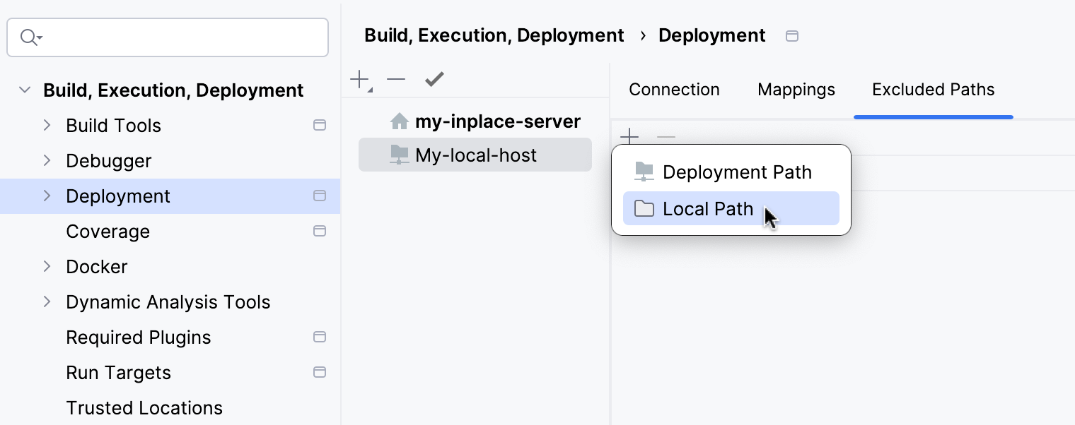Screen dimensions: 1075x425
Task: Click the plus icon under Excluded Paths
Action: [629, 136]
